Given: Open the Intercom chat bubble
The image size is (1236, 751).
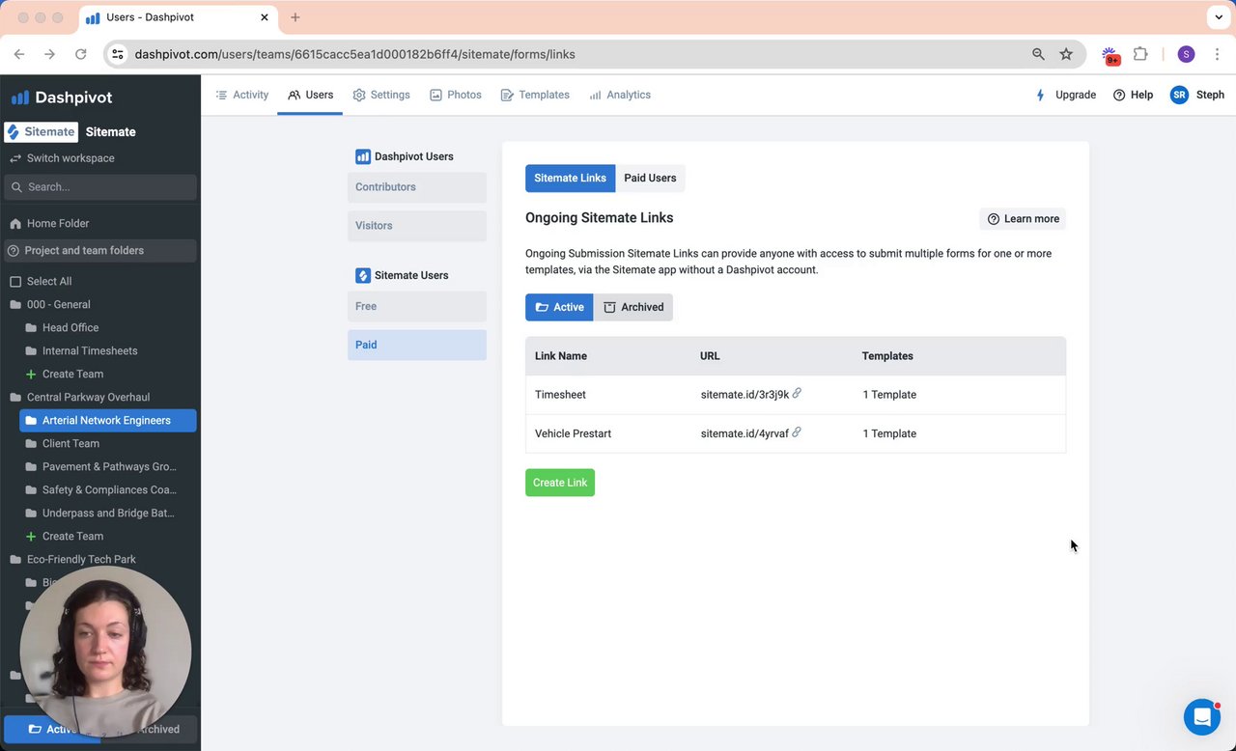Looking at the screenshot, I should (1202, 717).
